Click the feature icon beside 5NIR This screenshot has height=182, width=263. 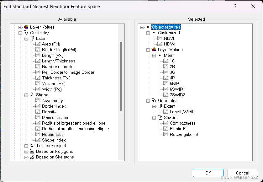click(166, 83)
